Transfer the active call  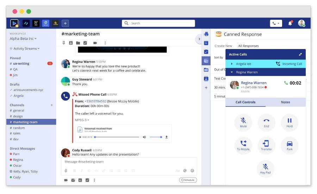coord(266,145)
